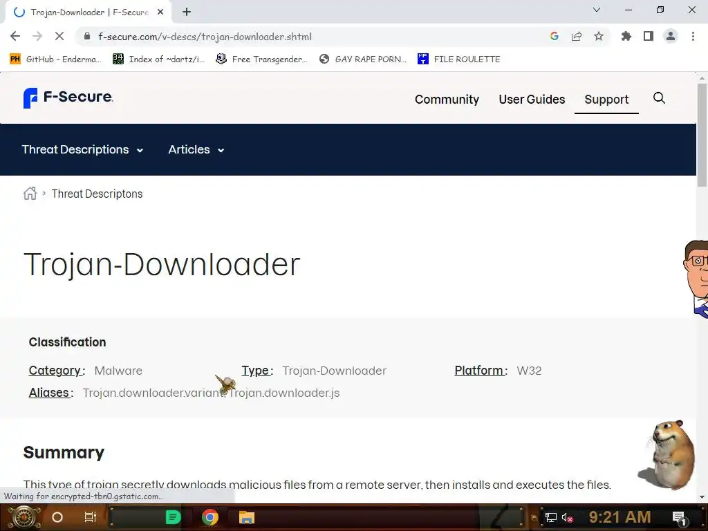Click the Type label link
Viewport: 708px width, 531px height.
(x=257, y=371)
